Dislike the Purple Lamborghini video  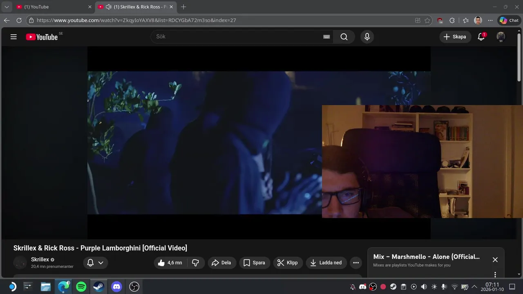click(x=195, y=263)
